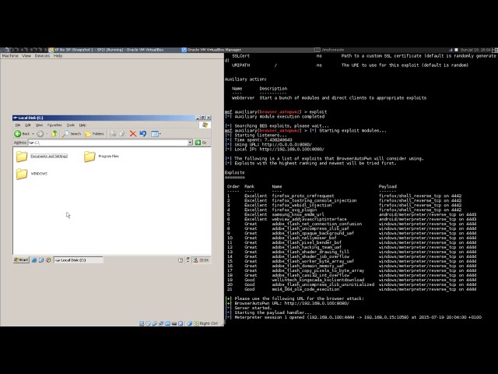Select the Program Files folder
The image size is (498, 374).
[101, 156]
